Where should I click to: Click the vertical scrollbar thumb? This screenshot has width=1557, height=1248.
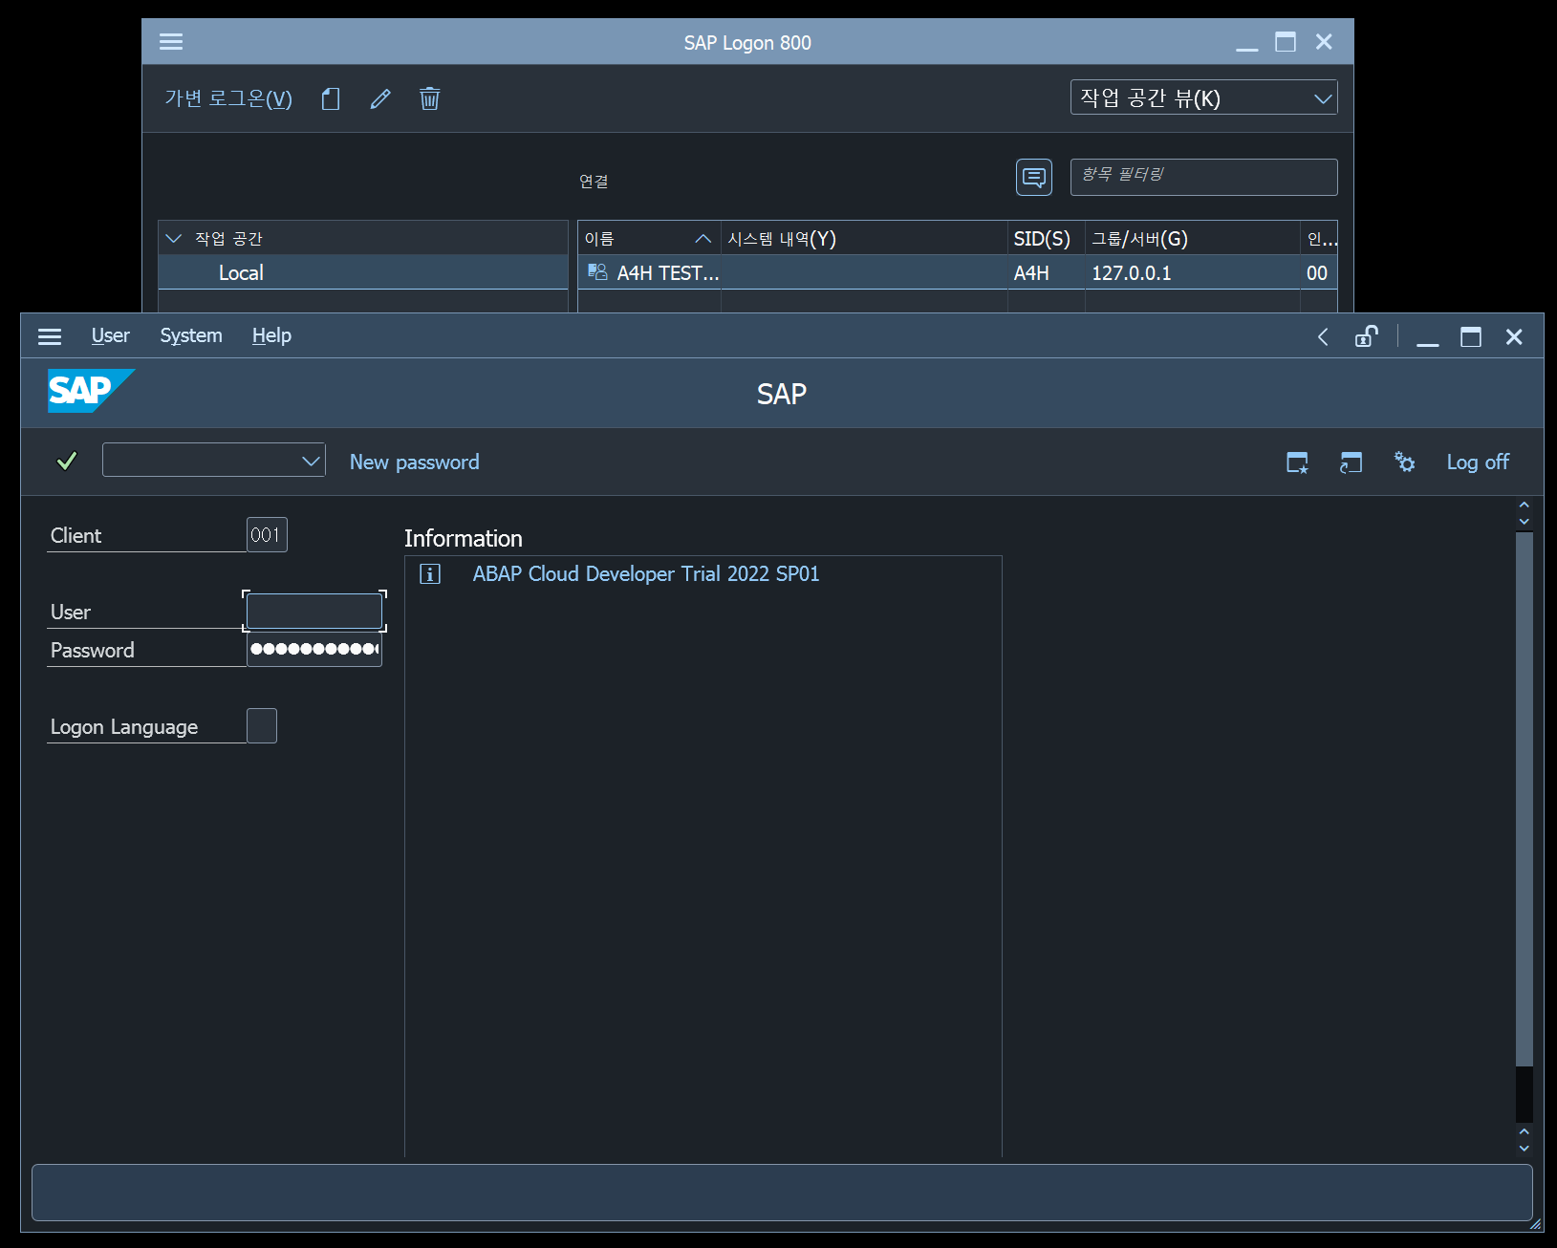[x=1525, y=798]
